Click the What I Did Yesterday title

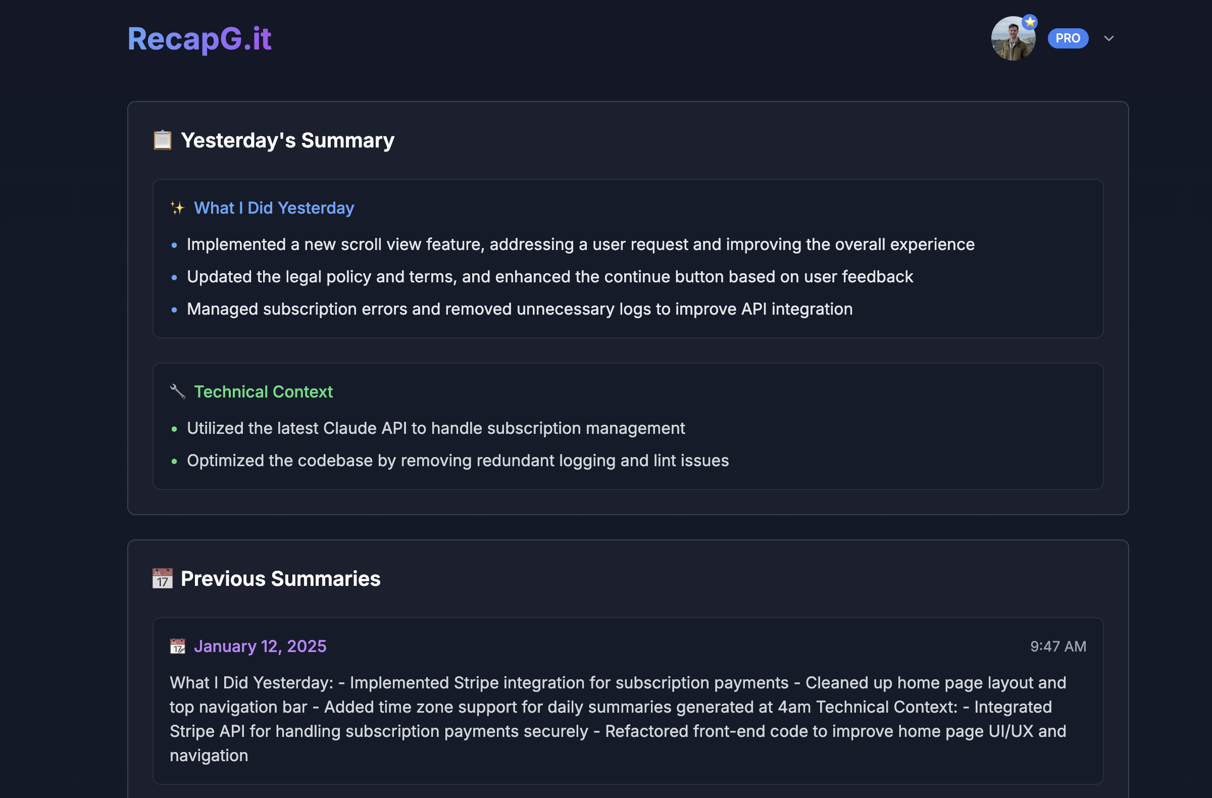(274, 208)
